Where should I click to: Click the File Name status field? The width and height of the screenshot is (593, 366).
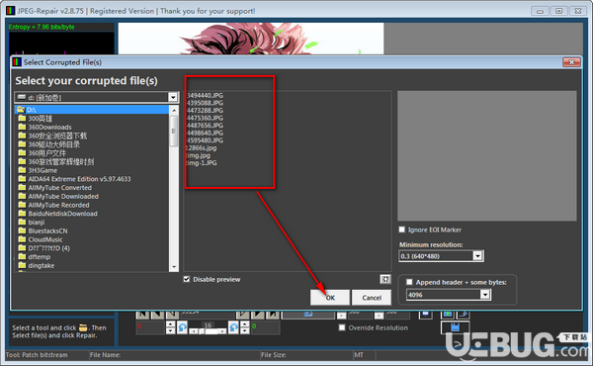click(174, 355)
